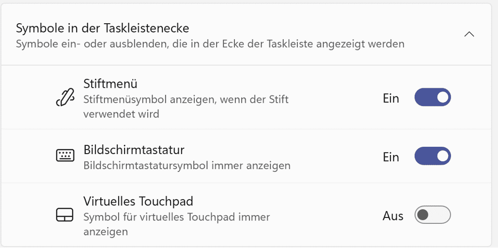The width and height of the screenshot is (498, 248).
Task: Click 'Symbol für virtuelles Touchpad' description
Action: tap(176, 217)
